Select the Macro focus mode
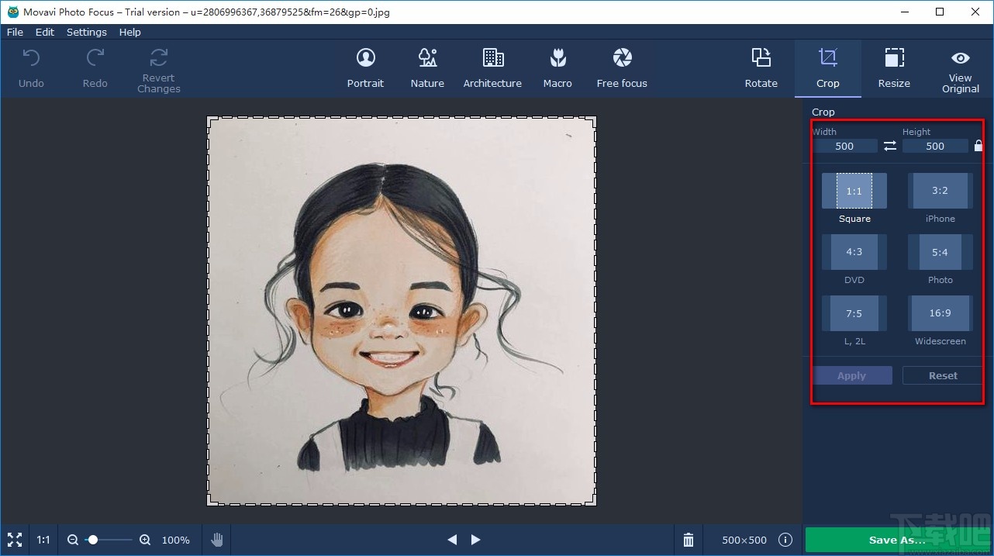 click(557, 68)
